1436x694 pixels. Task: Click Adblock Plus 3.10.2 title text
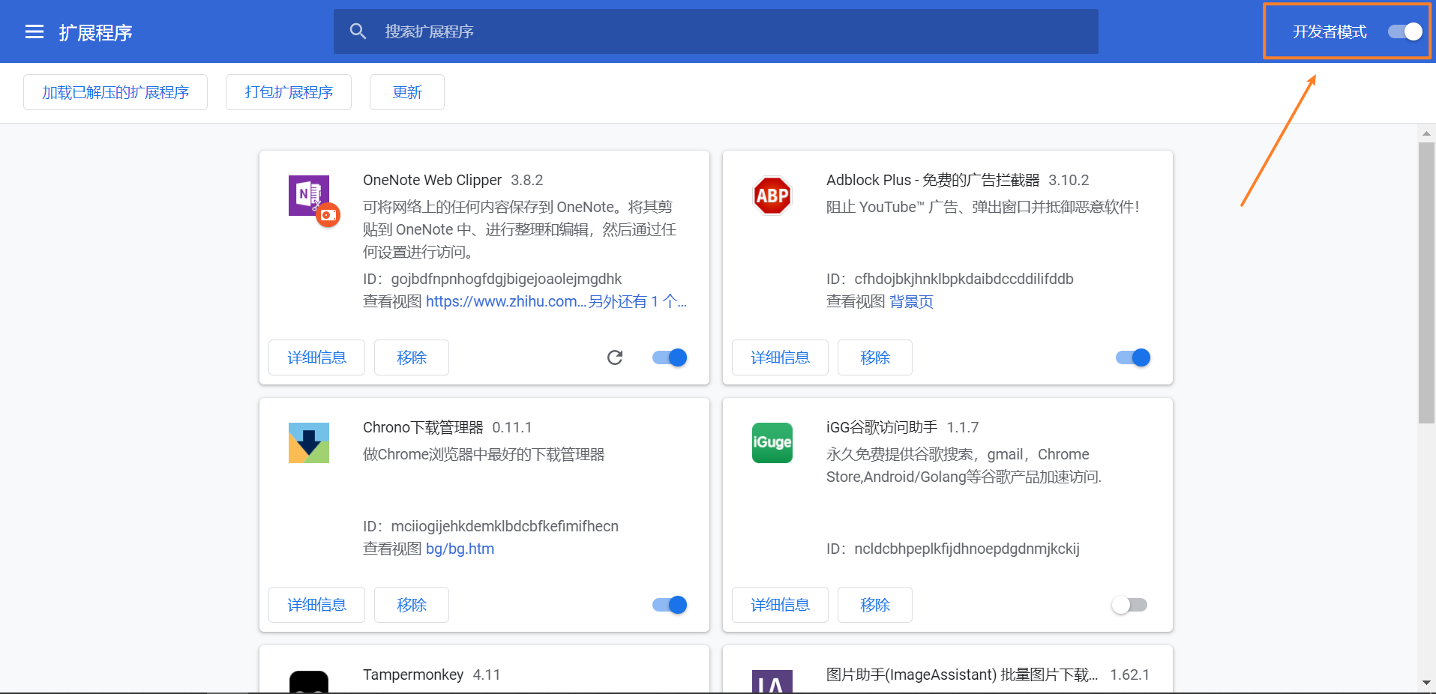coord(958,180)
